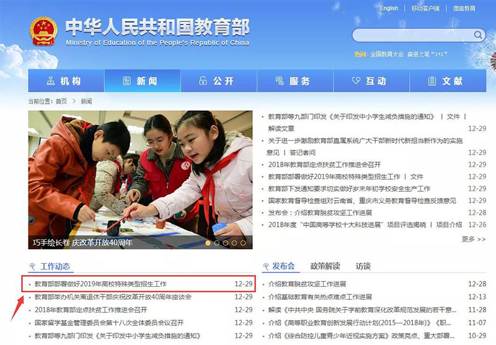
Task: Switch to the 发布会 tab
Action: point(283,266)
